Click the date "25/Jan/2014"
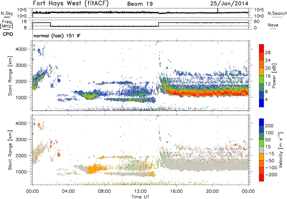 229,4
